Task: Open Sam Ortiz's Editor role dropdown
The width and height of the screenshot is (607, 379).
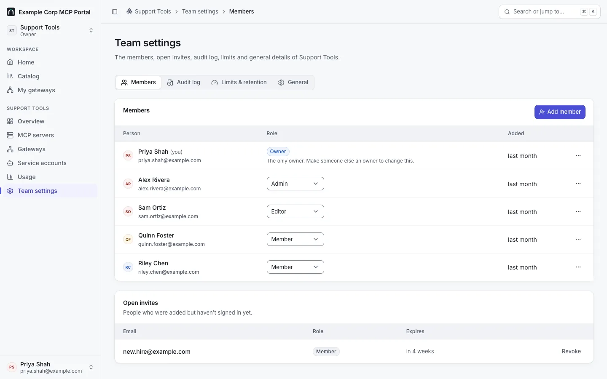Action: click(x=295, y=211)
